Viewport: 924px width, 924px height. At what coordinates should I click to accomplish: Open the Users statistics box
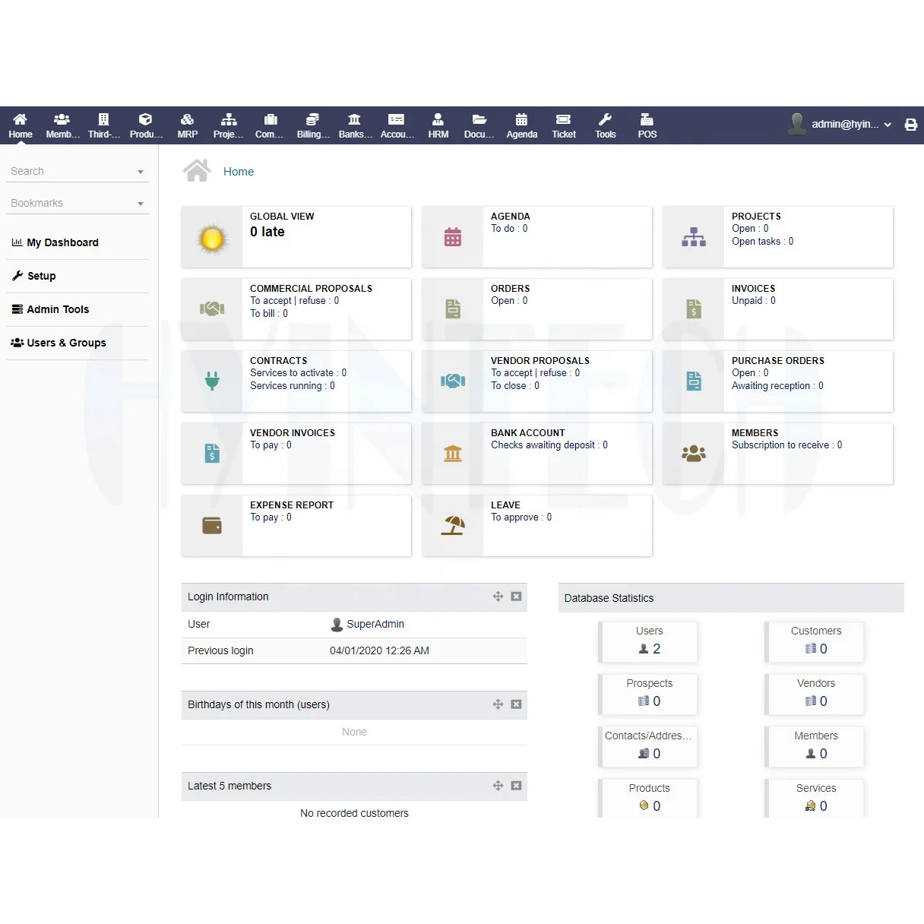pos(649,641)
